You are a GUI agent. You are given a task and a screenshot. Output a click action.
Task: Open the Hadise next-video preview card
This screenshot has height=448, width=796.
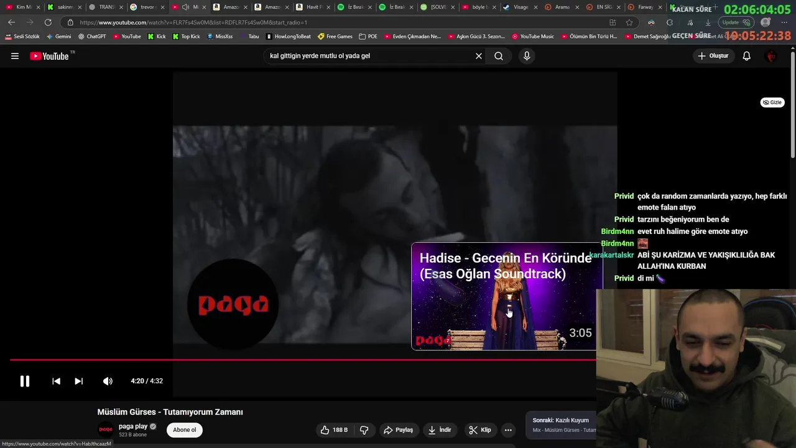(506, 296)
